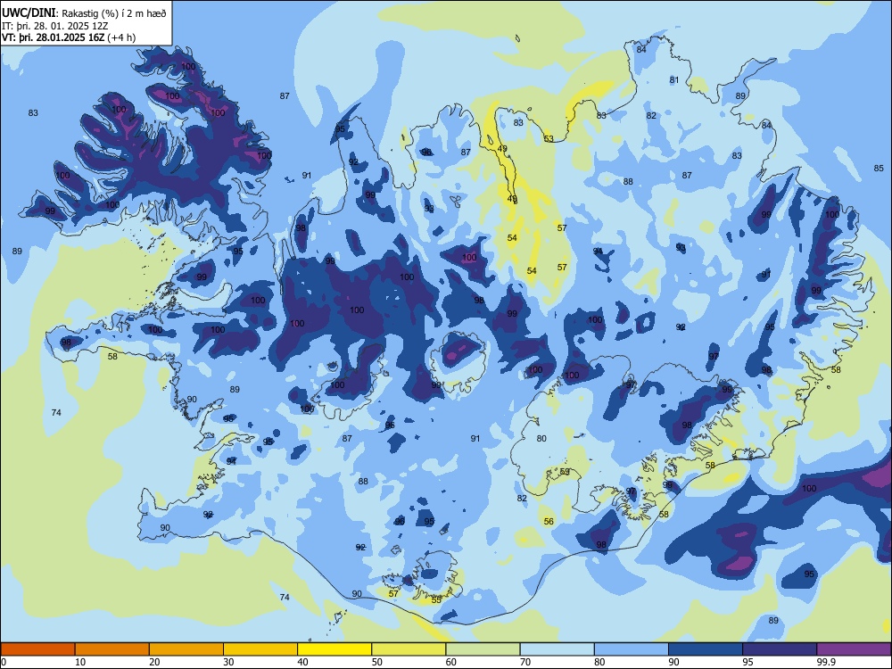892x669 pixels.
Task: Click the humidity value '53' on the map
Action: click(549, 139)
